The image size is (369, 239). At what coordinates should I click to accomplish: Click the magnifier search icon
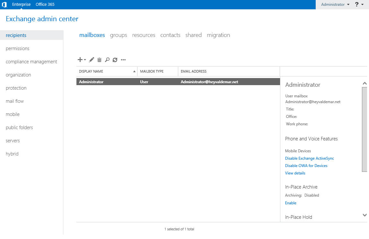[x=107, y=60]
